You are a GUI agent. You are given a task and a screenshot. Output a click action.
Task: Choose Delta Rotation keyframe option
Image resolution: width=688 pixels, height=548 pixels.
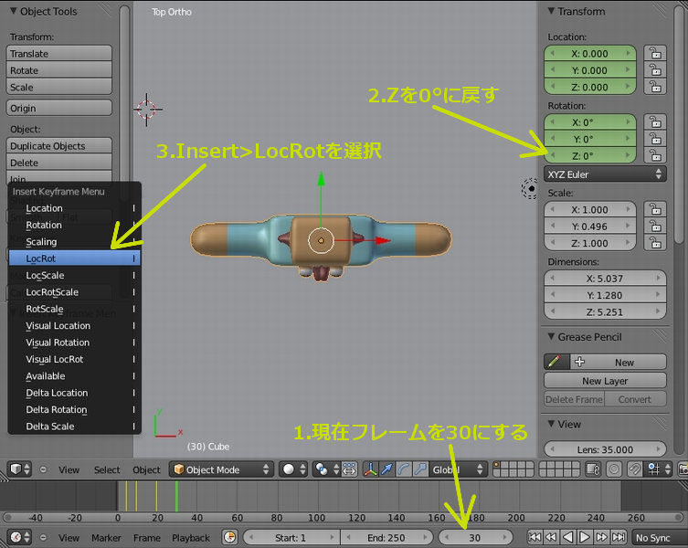75,409
